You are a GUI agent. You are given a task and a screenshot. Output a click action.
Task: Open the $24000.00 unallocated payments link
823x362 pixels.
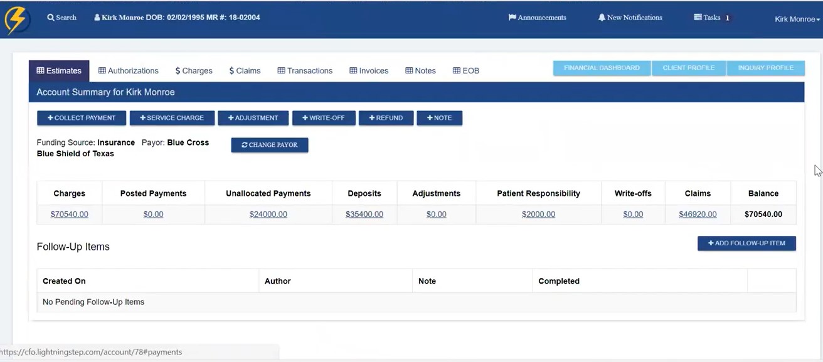point(268,215)
